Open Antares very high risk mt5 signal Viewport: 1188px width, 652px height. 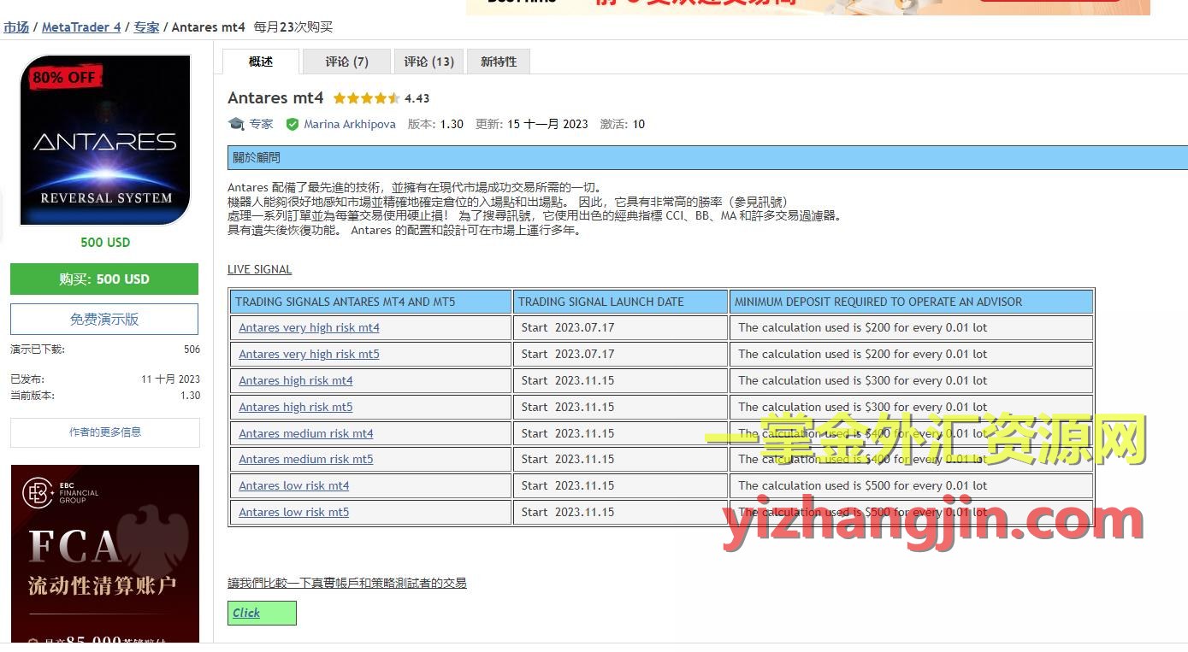coord(309,355)
